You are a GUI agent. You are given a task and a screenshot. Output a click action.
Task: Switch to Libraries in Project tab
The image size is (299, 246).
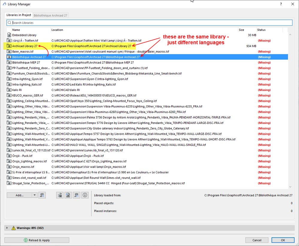coord(19,15)
